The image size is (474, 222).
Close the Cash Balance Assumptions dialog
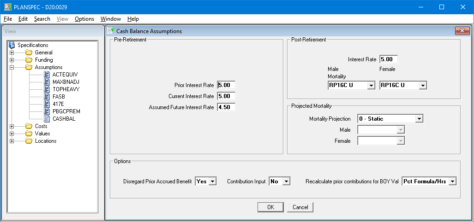point(462,31)
